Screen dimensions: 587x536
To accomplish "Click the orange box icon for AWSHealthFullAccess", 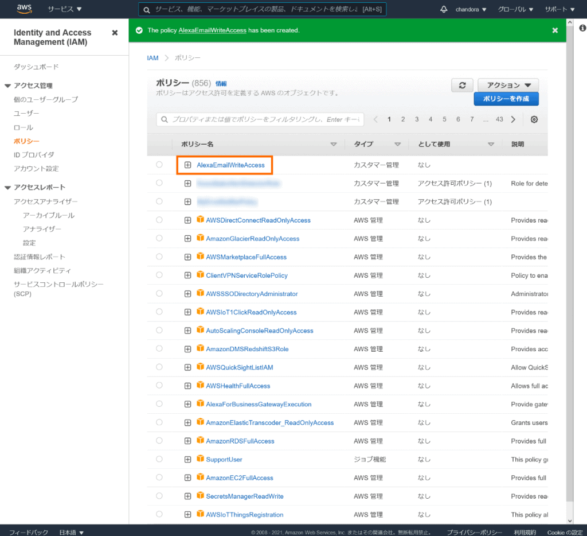I will pos(200,385).
